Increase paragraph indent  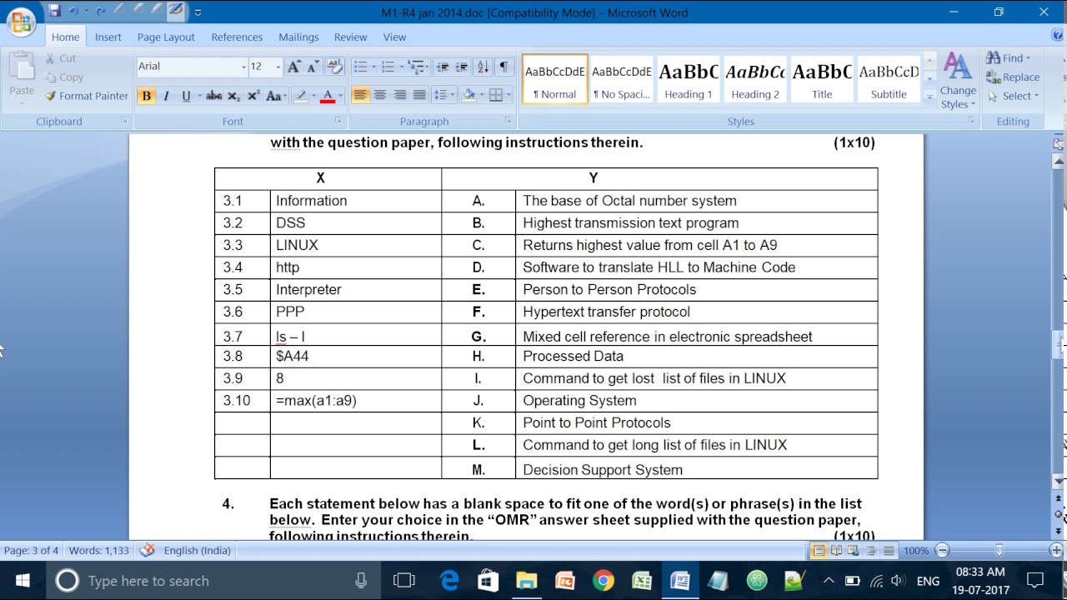pos(462,67)
